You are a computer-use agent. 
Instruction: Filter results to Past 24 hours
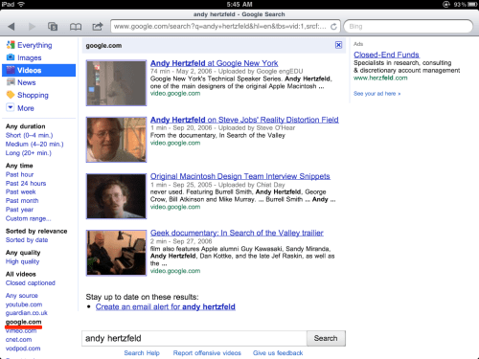26,184
